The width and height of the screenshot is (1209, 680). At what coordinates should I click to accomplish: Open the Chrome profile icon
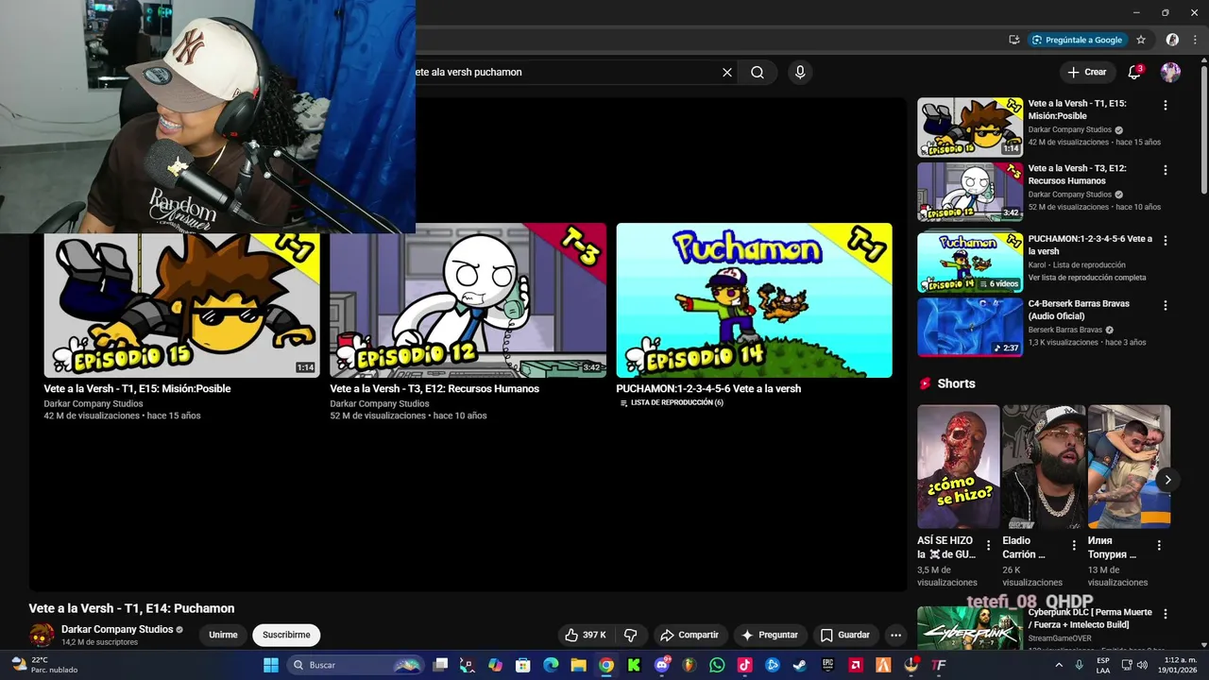pos(1172,40)
